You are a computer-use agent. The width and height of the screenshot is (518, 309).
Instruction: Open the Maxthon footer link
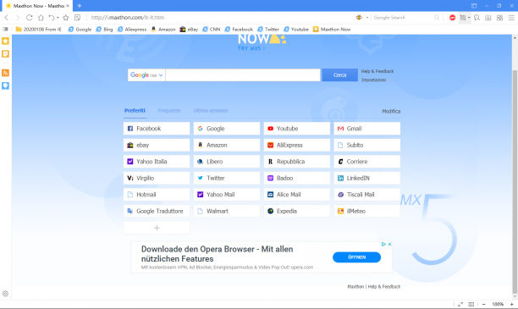click(x=355, y=287)
